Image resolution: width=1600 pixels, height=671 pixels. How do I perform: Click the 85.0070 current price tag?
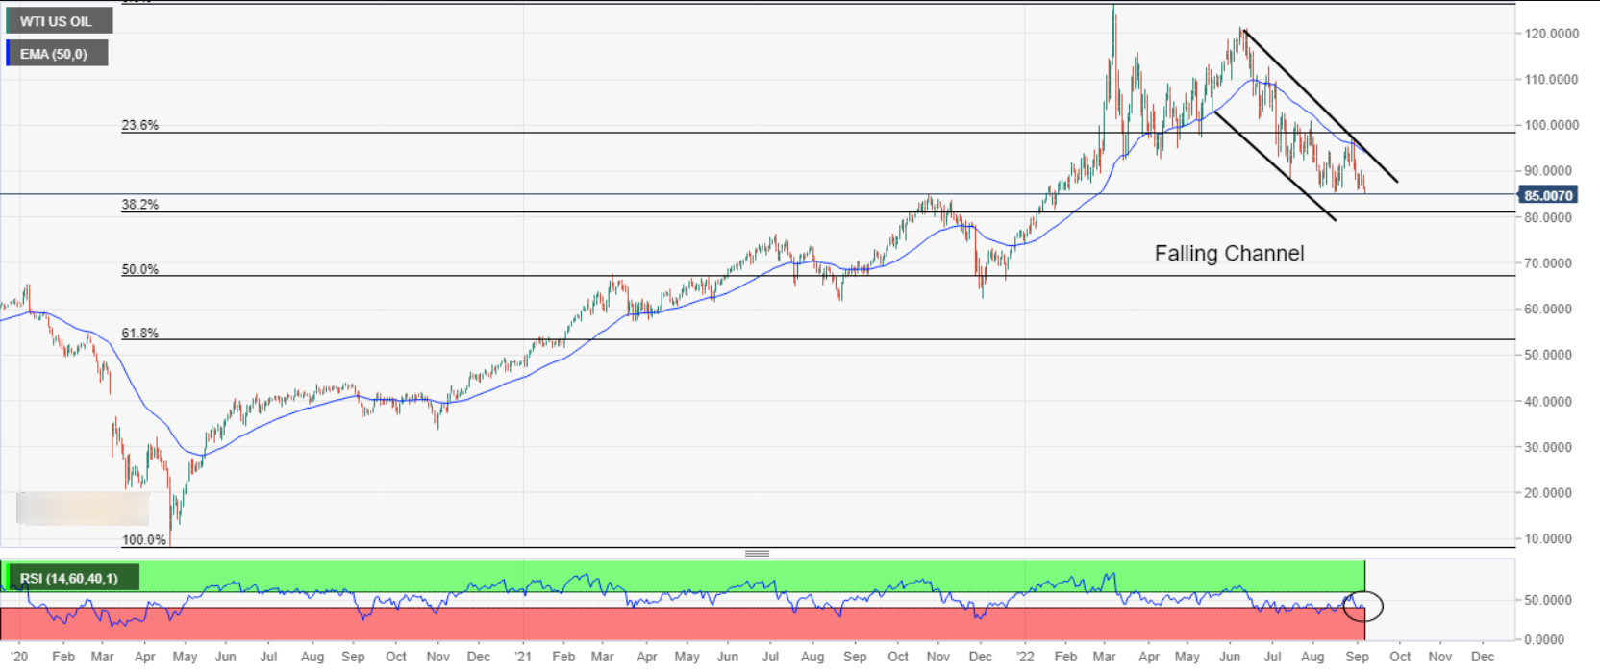[1547, 195]
